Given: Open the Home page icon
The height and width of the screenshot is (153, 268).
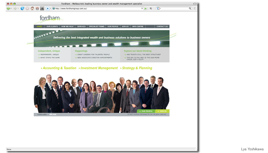Looking at the screenshot, I should point(32,8).
